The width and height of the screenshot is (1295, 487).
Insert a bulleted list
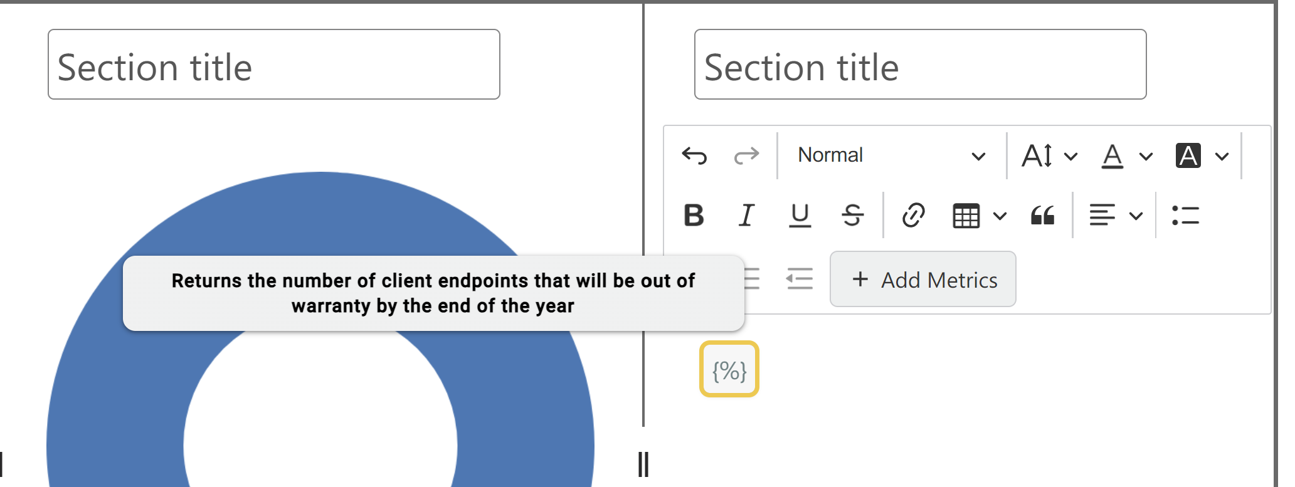(x=1185, y=216)
